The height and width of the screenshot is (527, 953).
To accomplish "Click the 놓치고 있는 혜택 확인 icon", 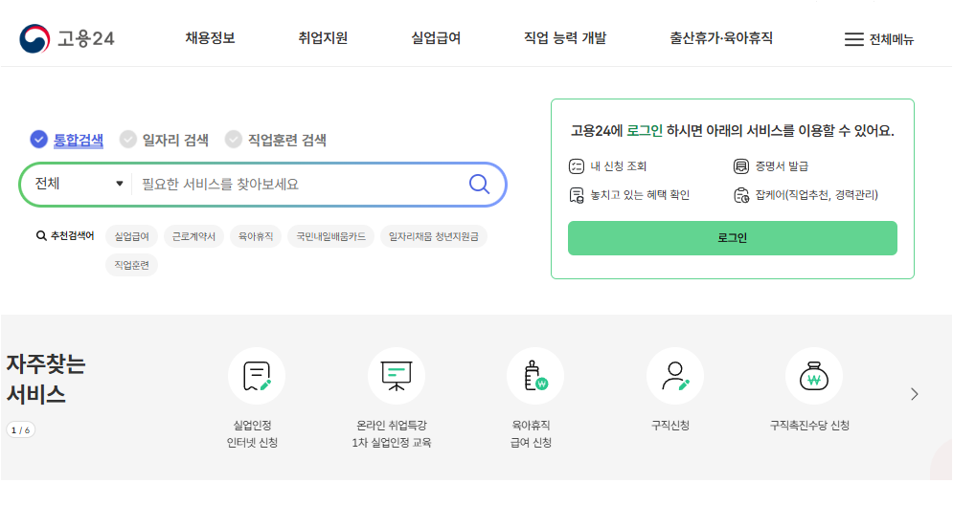I will [577, 195].
